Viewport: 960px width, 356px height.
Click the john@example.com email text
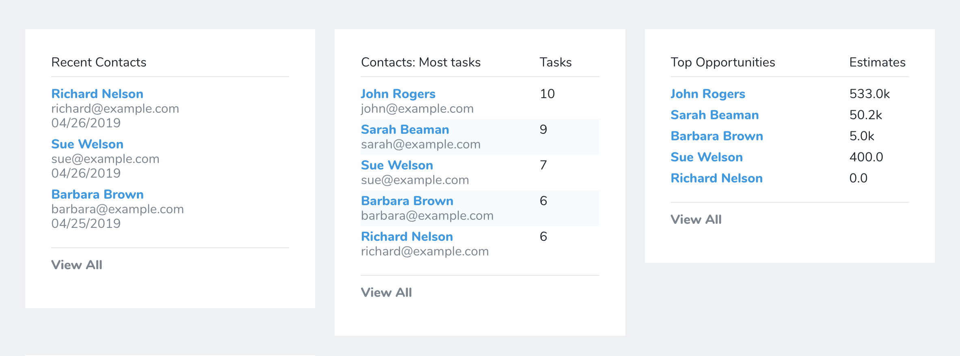pos(417,109)
